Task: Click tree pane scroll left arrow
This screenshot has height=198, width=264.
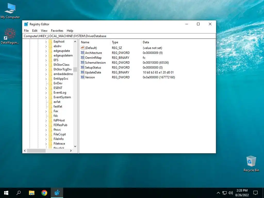Action: click(x=25, y=151)
